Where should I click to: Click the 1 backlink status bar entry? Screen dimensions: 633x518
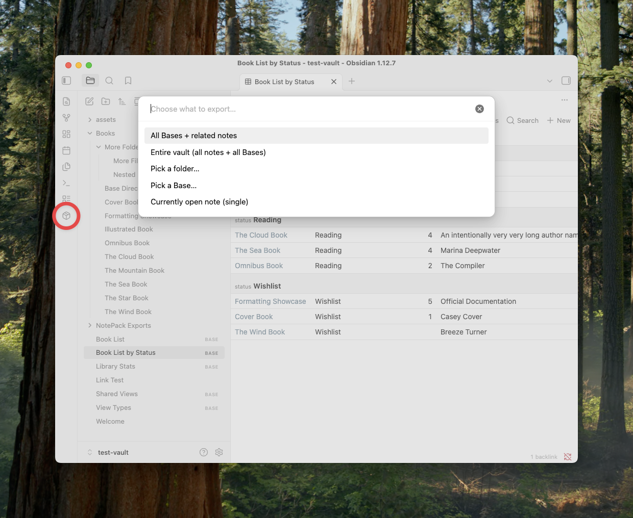(544, 457)
